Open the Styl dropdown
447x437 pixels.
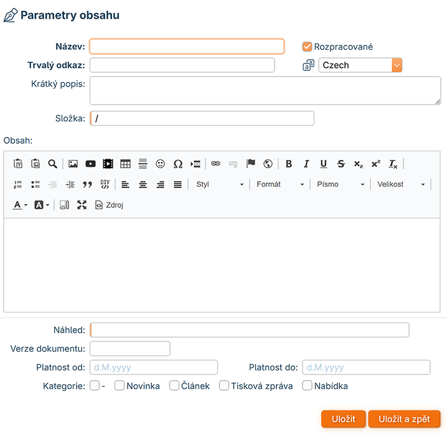pos(220,184)
